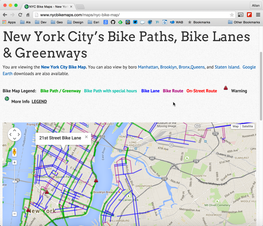Open the Apps grid shortcut
This screenshot has height=226, width=263.
[x=9, y=22]
